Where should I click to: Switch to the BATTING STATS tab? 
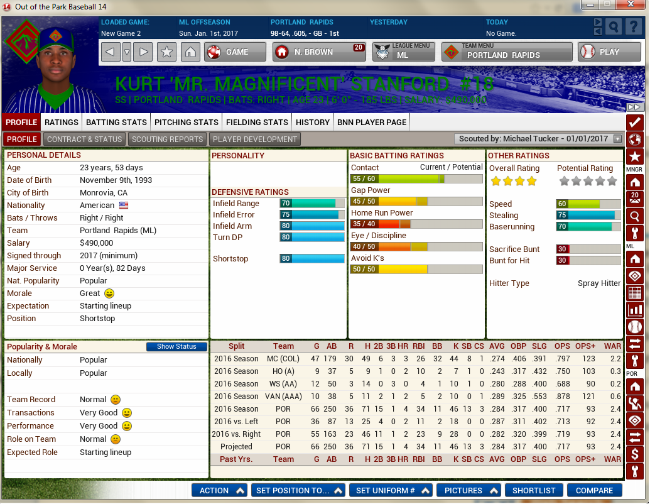[116, 123]
